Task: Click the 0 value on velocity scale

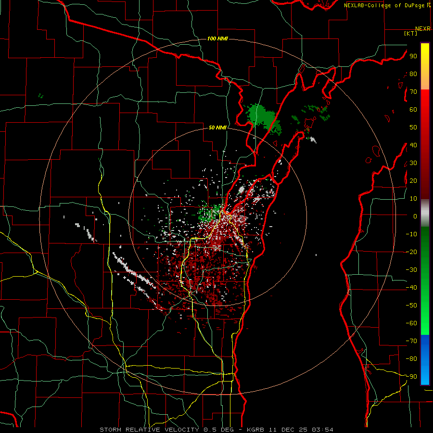Action: click(415, 216)
